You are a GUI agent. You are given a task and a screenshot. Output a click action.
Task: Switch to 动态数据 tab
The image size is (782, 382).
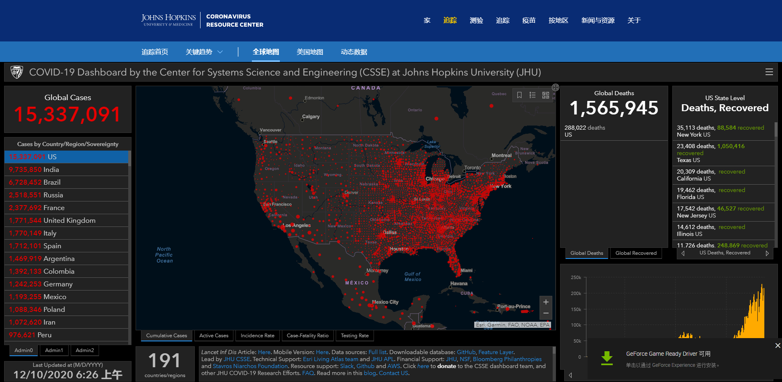354,52
